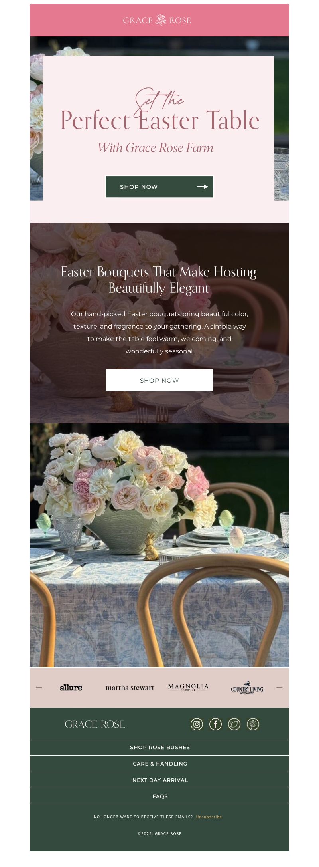
Task: Open the Twitter bird icon
Action: click(x=234, y=724)
